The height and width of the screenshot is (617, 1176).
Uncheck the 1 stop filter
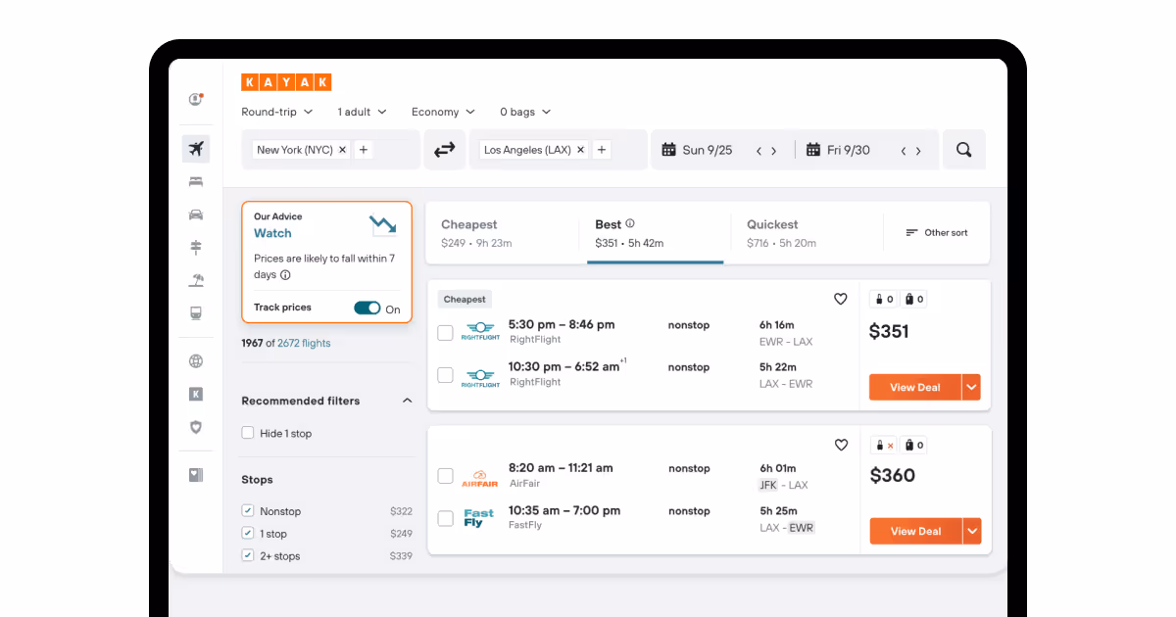(248, 534)
